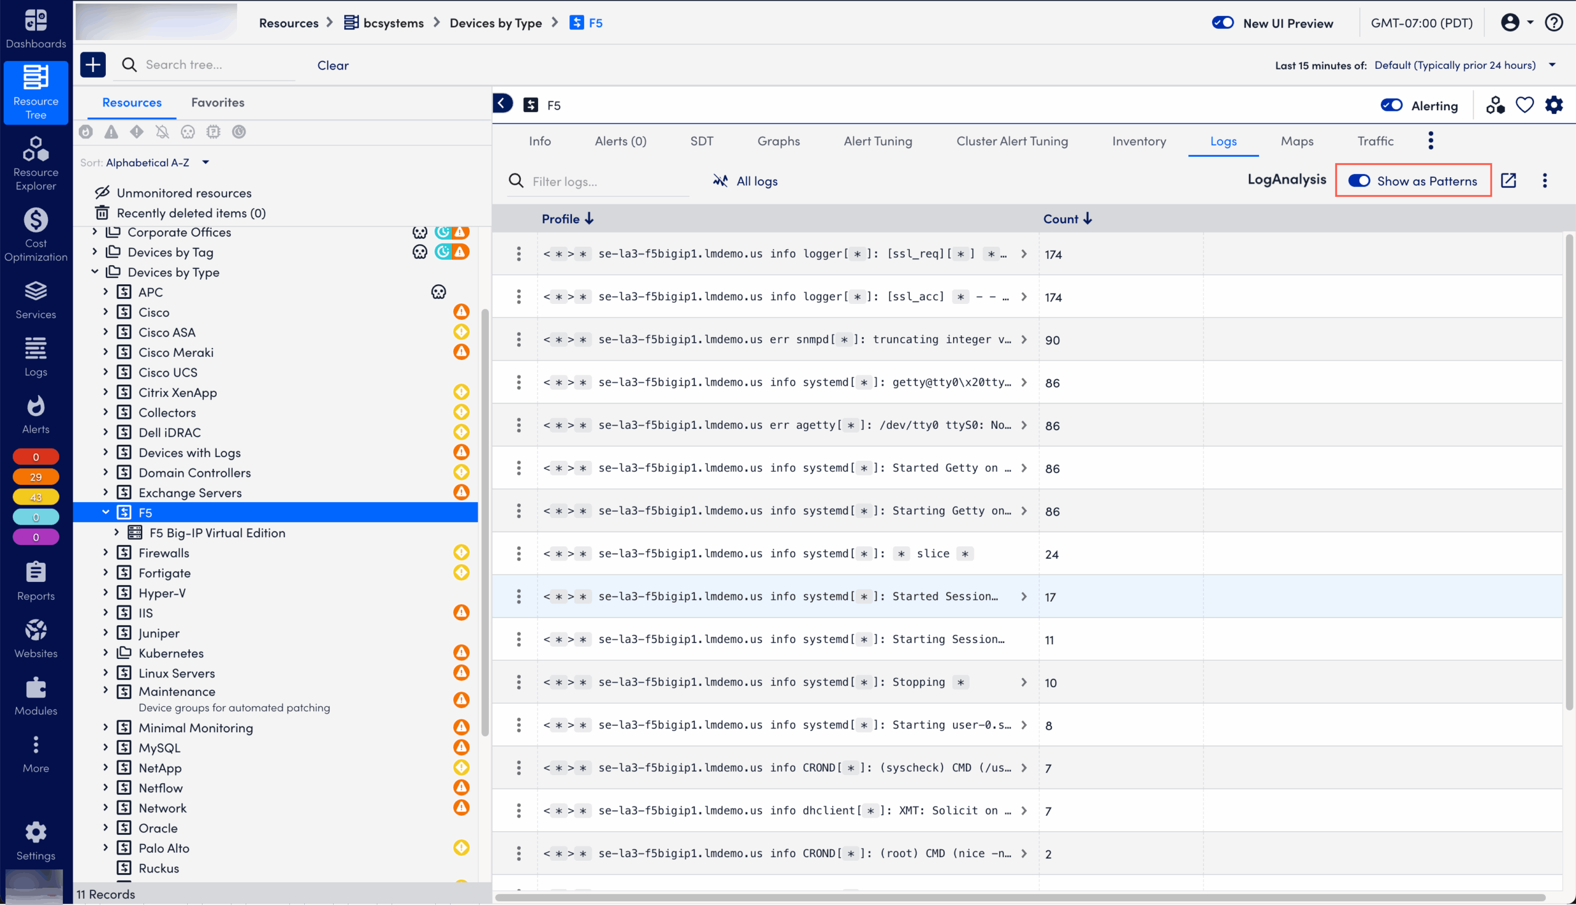
Task: Expand the Cisco Meraki tree node
Action: coord(106,352)
